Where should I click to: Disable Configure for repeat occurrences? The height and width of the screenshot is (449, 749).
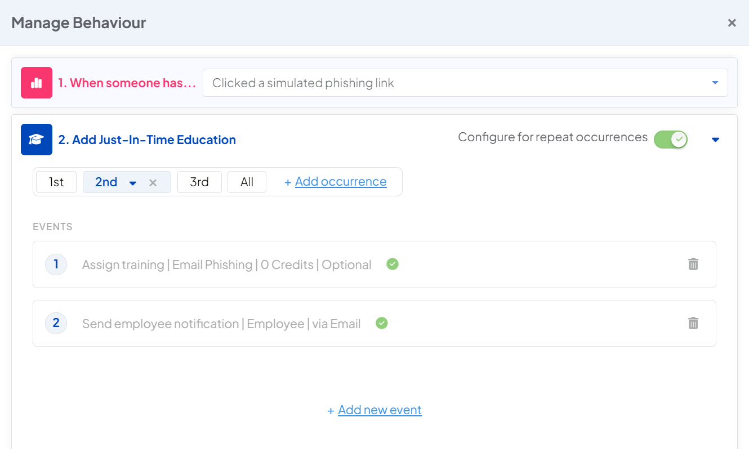click(x=670, y=139)
